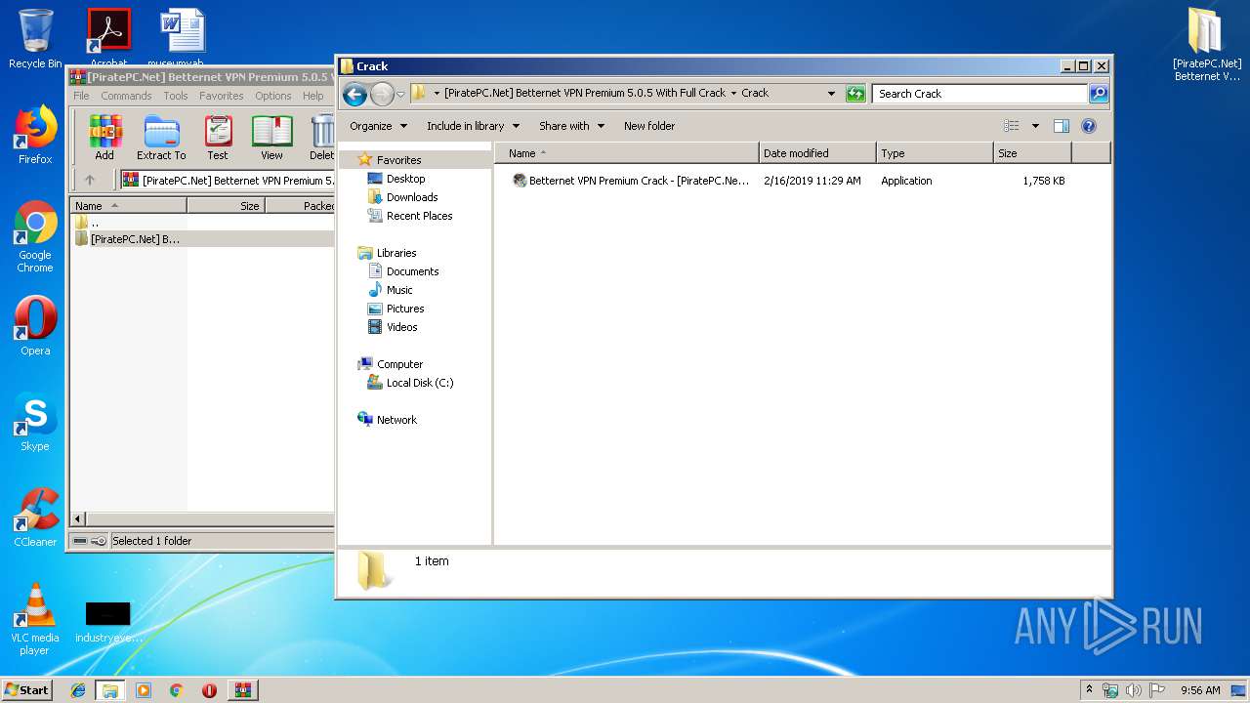Sort Explorer files by Type column
Screen dimensions: 1250x703
(935, 153)
